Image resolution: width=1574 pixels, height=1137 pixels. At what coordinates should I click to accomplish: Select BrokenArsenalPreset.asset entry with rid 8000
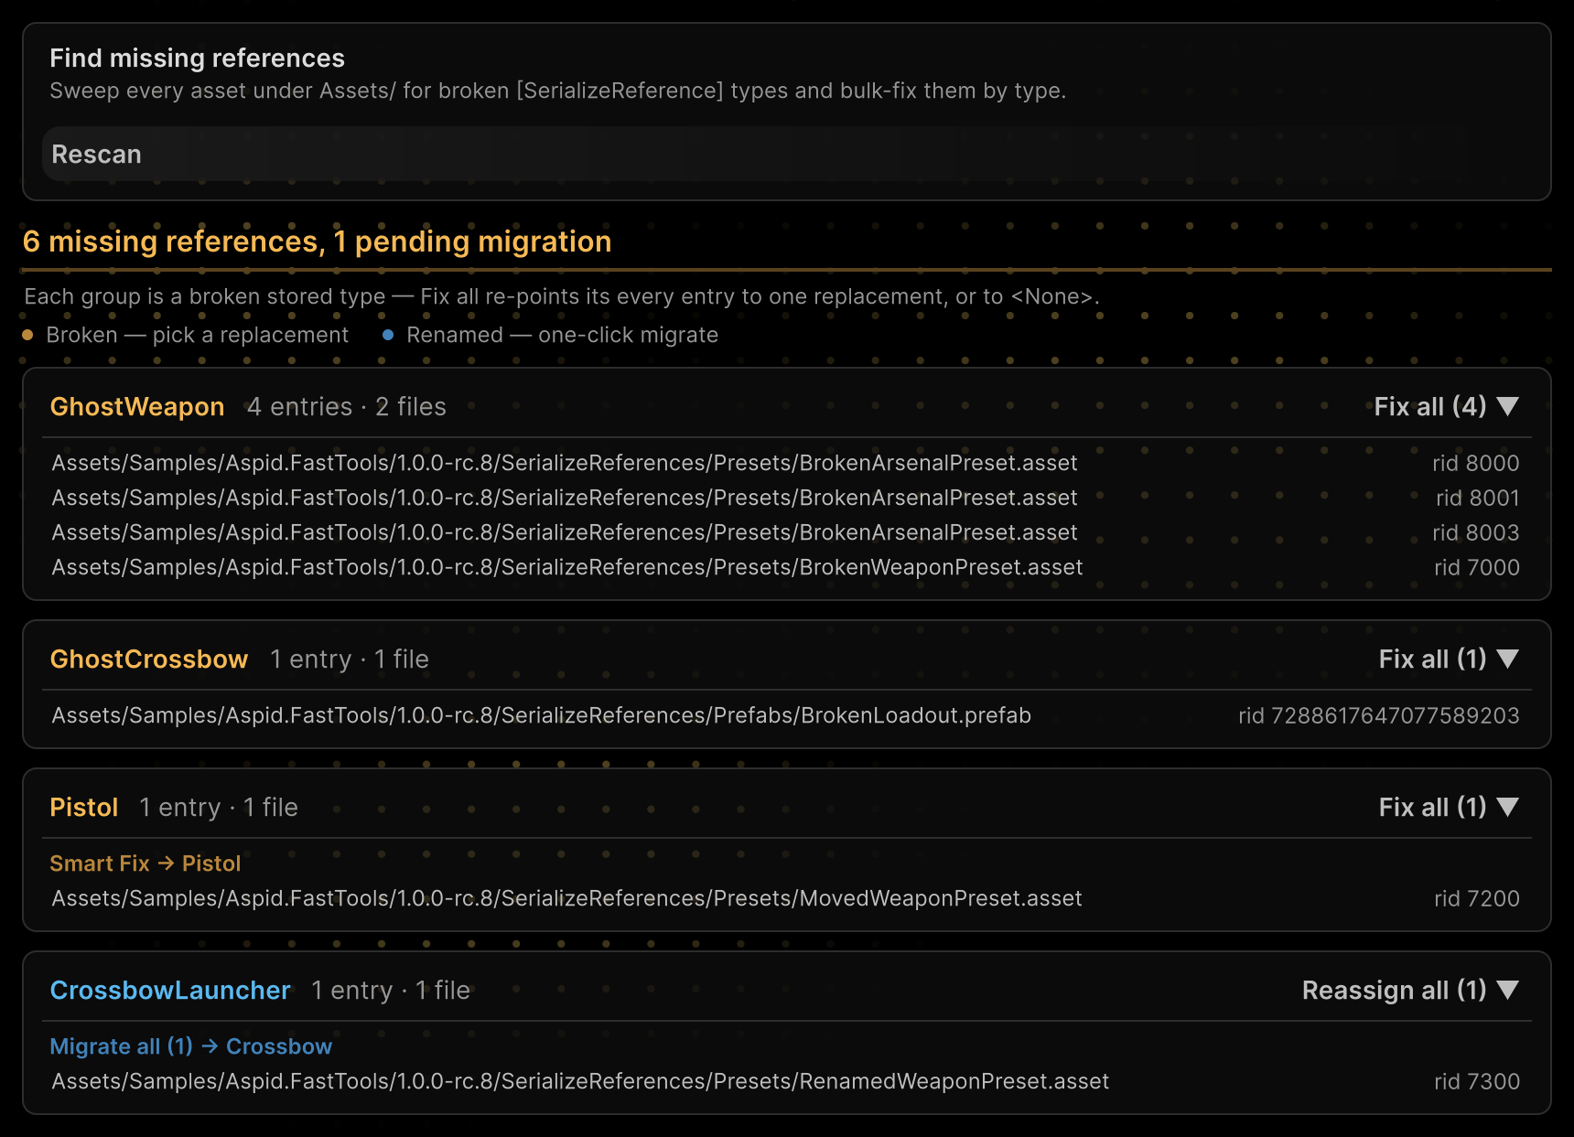(x=786, y=463)
